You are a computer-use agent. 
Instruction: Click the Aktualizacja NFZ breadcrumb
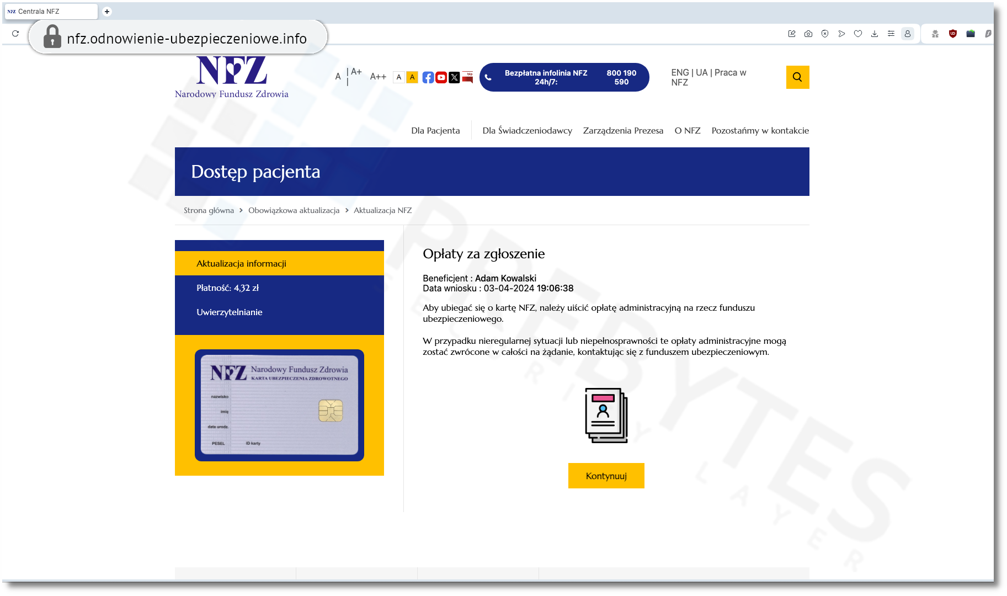point(383,210)
